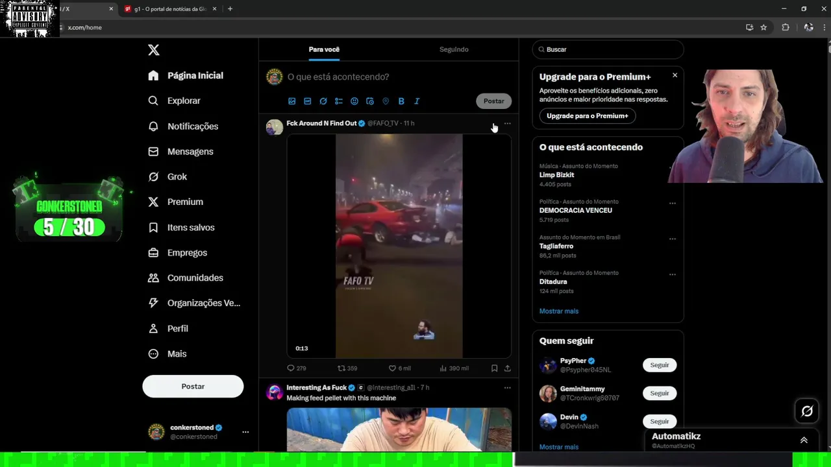Toggle italic text in composer
The width and height of the screenshot is (831, 467).
[x=417, y=101]
